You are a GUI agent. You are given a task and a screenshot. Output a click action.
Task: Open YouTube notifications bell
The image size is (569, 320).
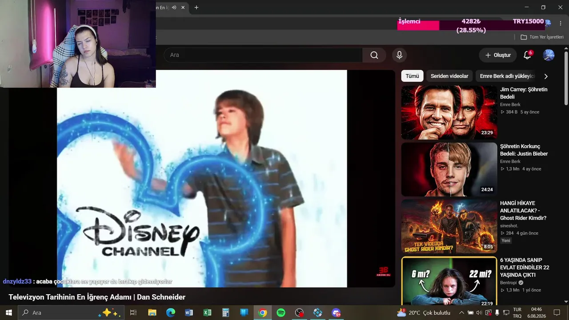point(527,55)
